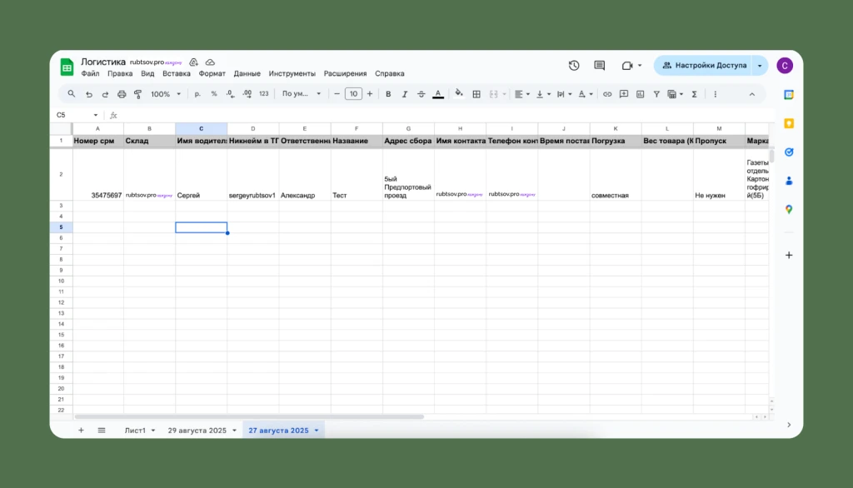853x488 pixels.
Task: Click the Настройки Доступа share button
Action: (704, 65)
